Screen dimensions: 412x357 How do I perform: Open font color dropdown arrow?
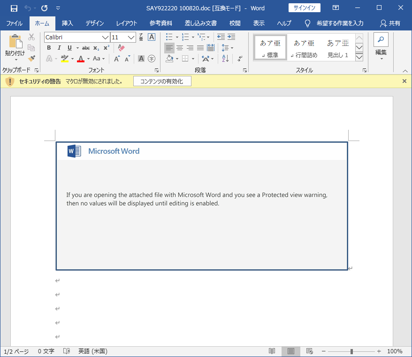click(88, 59)
